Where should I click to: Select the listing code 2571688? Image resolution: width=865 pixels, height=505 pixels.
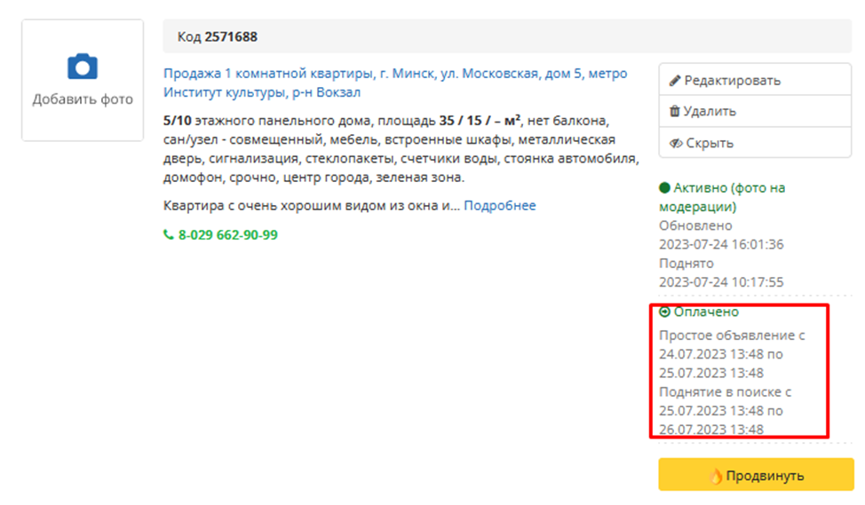click(x=231, y=37)
